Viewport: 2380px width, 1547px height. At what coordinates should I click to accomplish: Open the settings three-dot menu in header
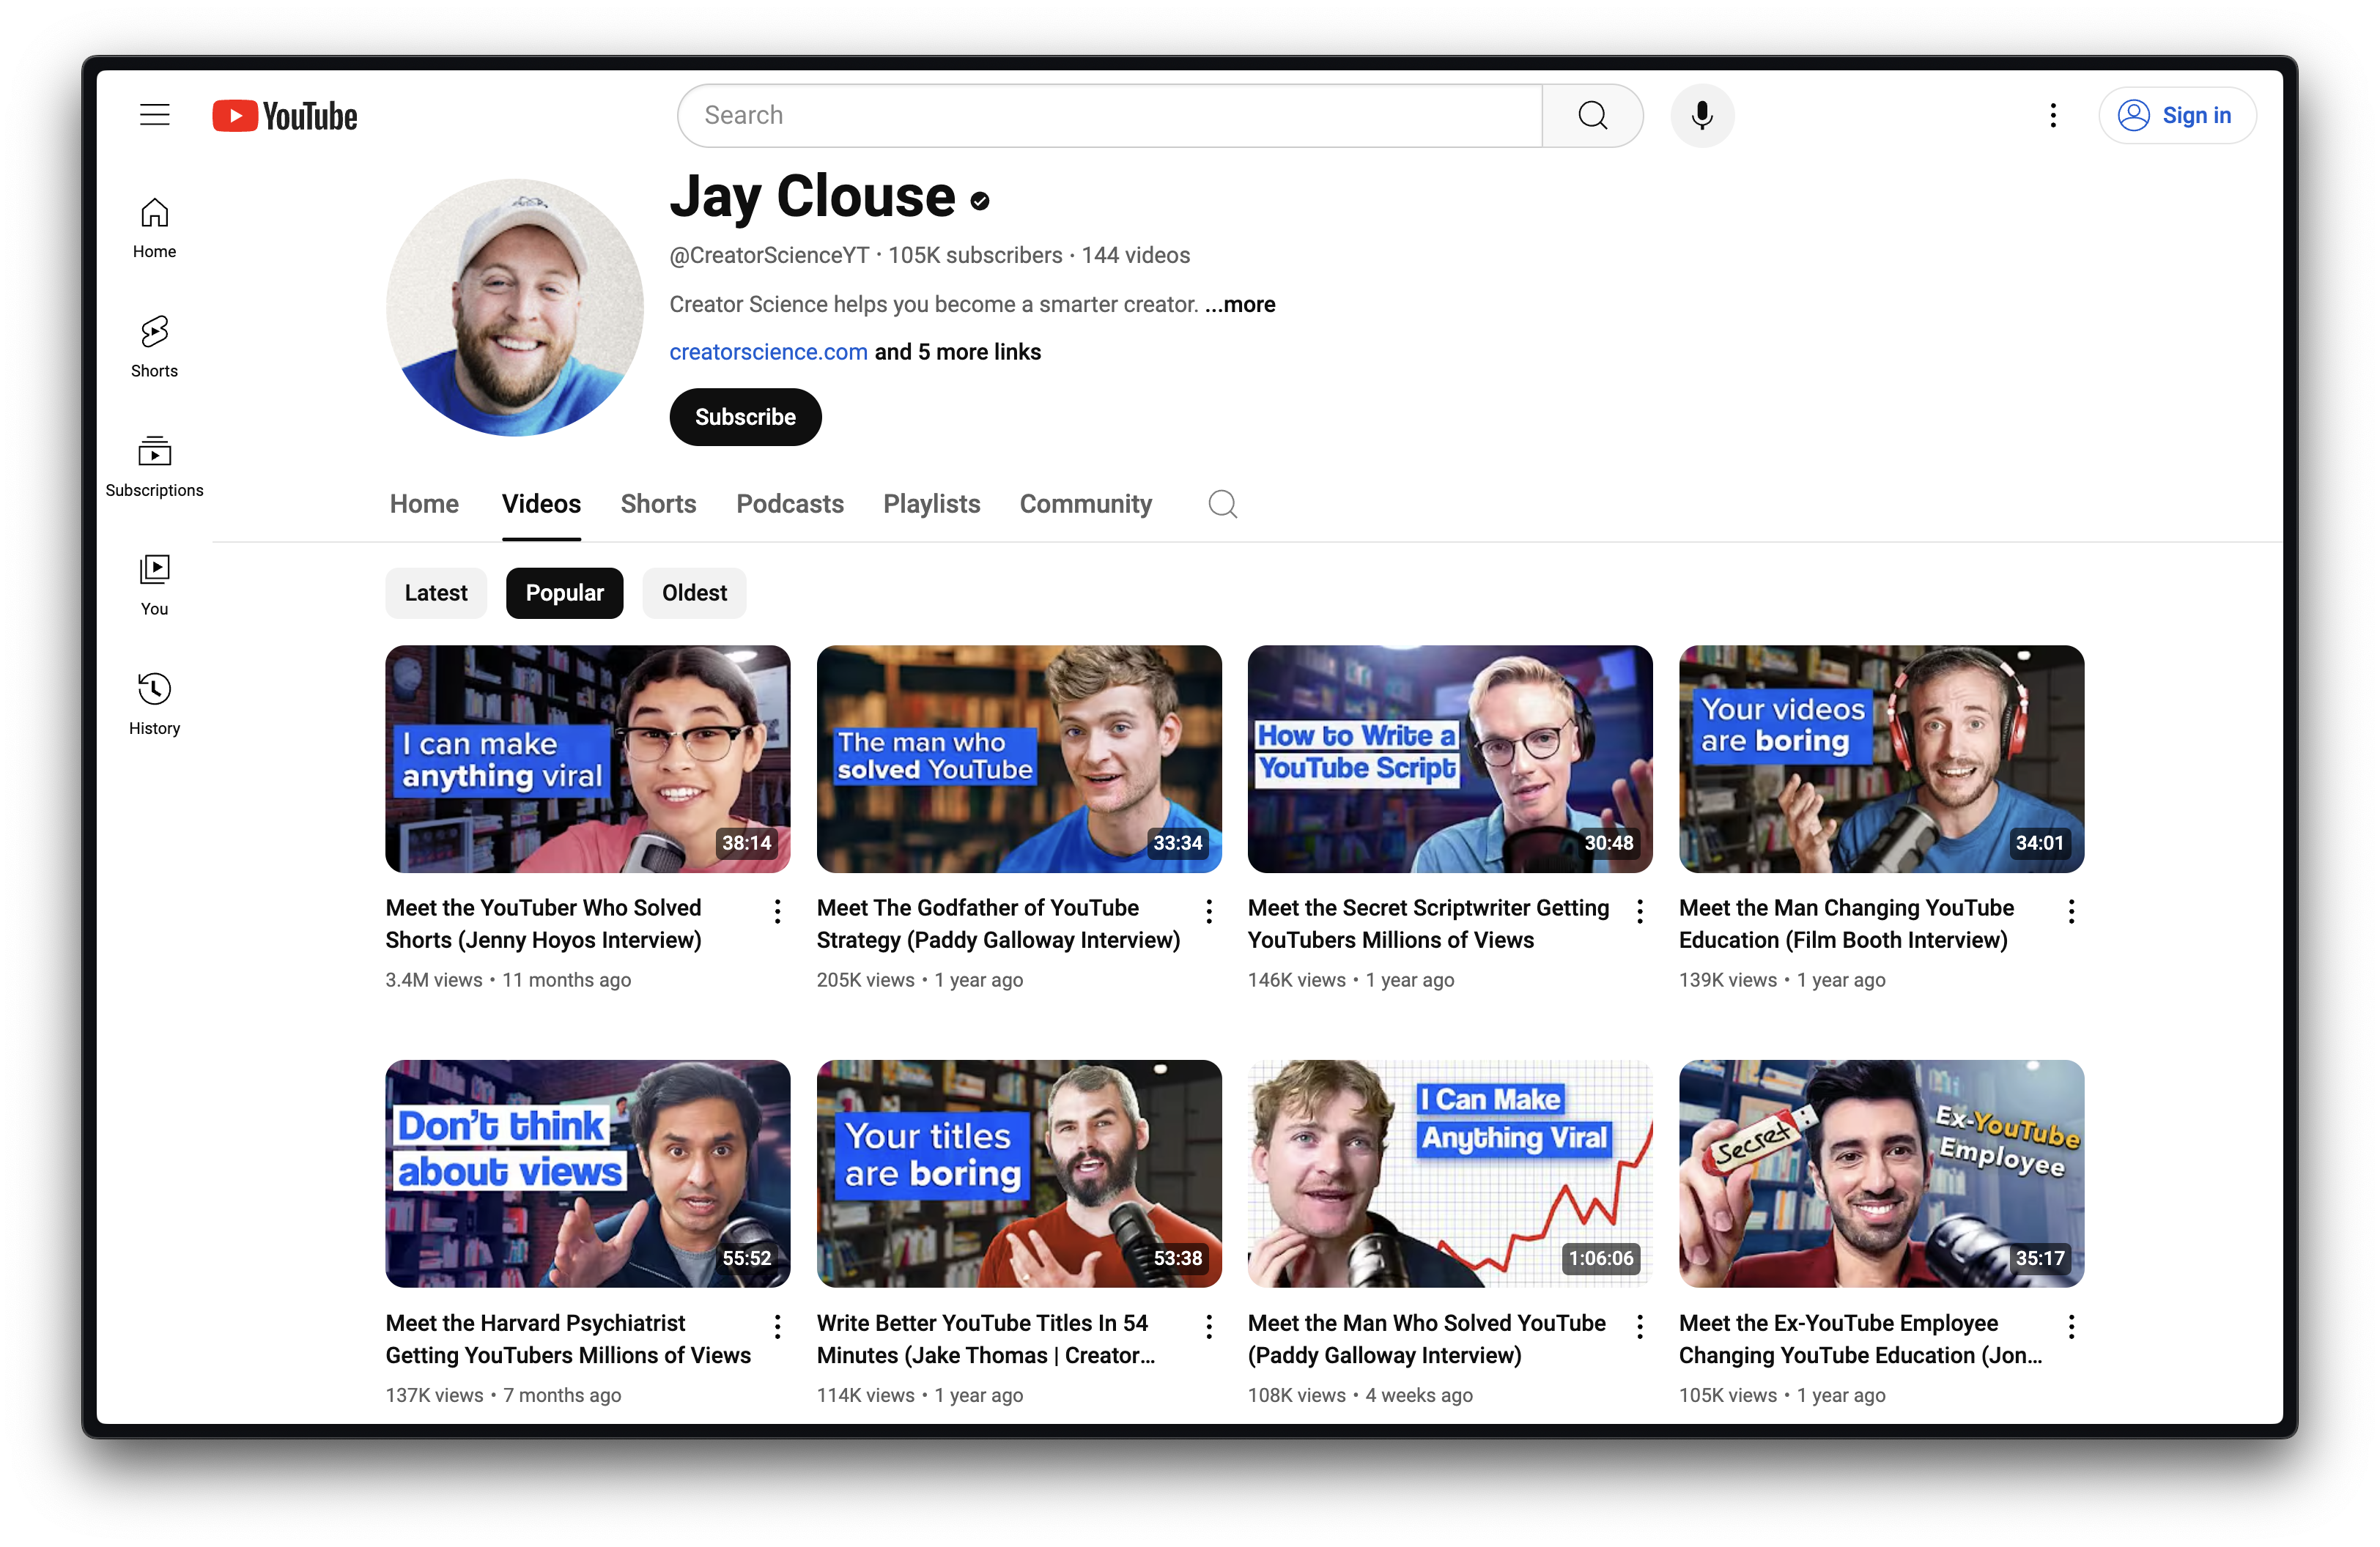coord(2053,116)
